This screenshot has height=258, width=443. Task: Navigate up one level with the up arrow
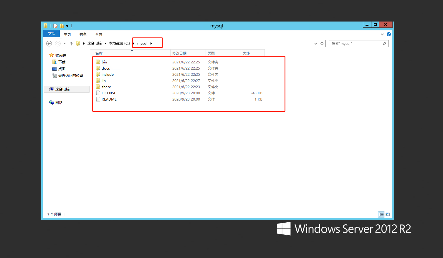coord(71,43)
